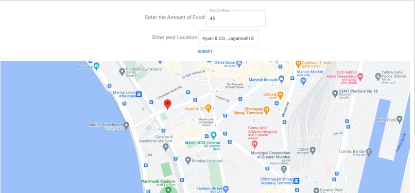Select CSMT grey pin icon
415x193 pixels.
pos(313,150)
